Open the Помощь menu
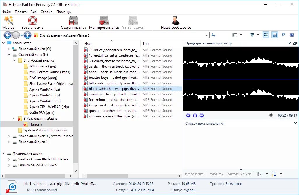 (x=63, y=12)
